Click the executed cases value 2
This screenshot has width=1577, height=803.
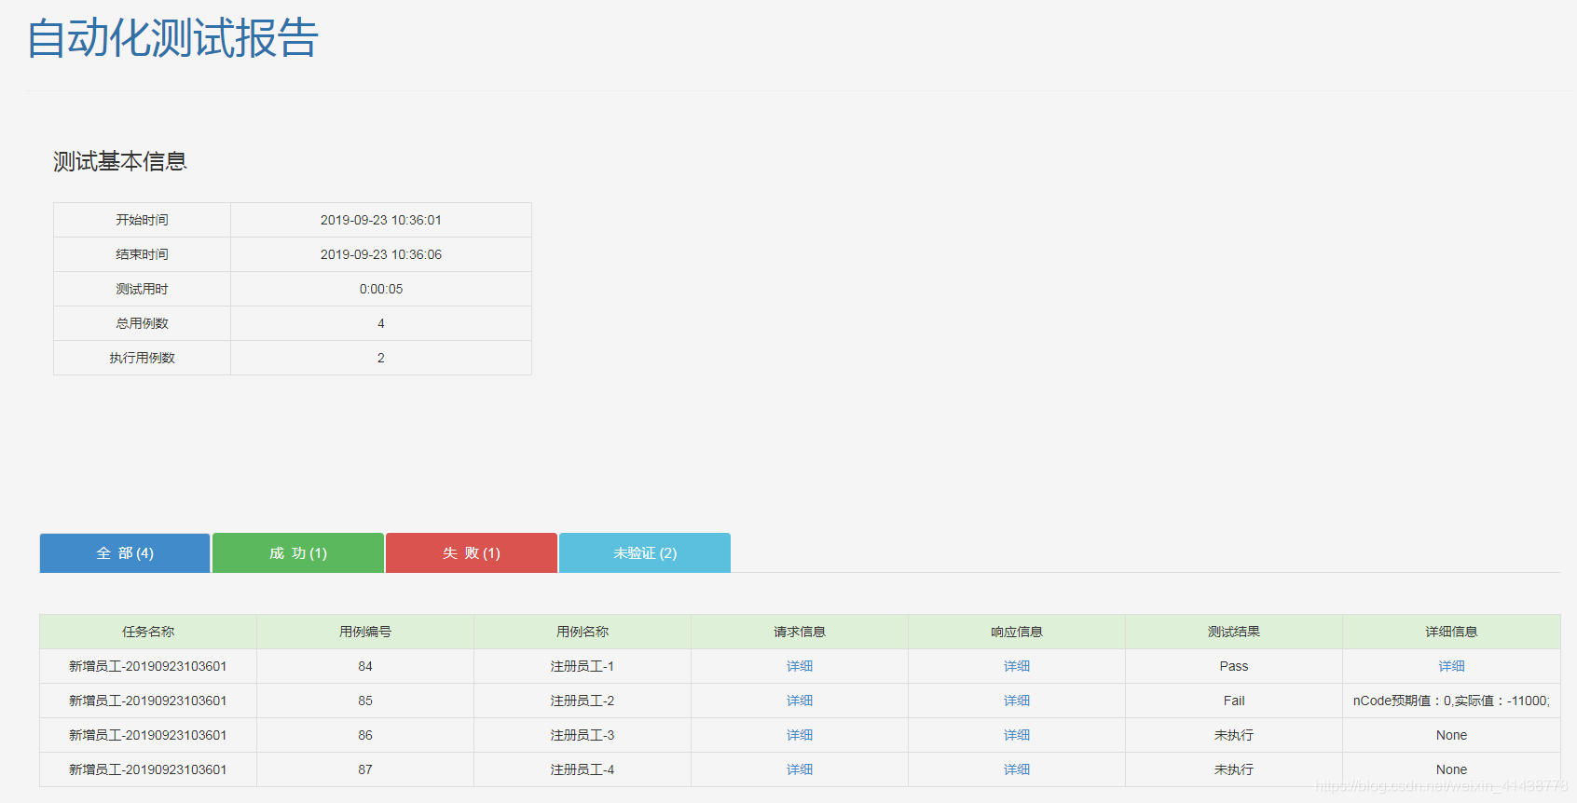click(381, 358)
